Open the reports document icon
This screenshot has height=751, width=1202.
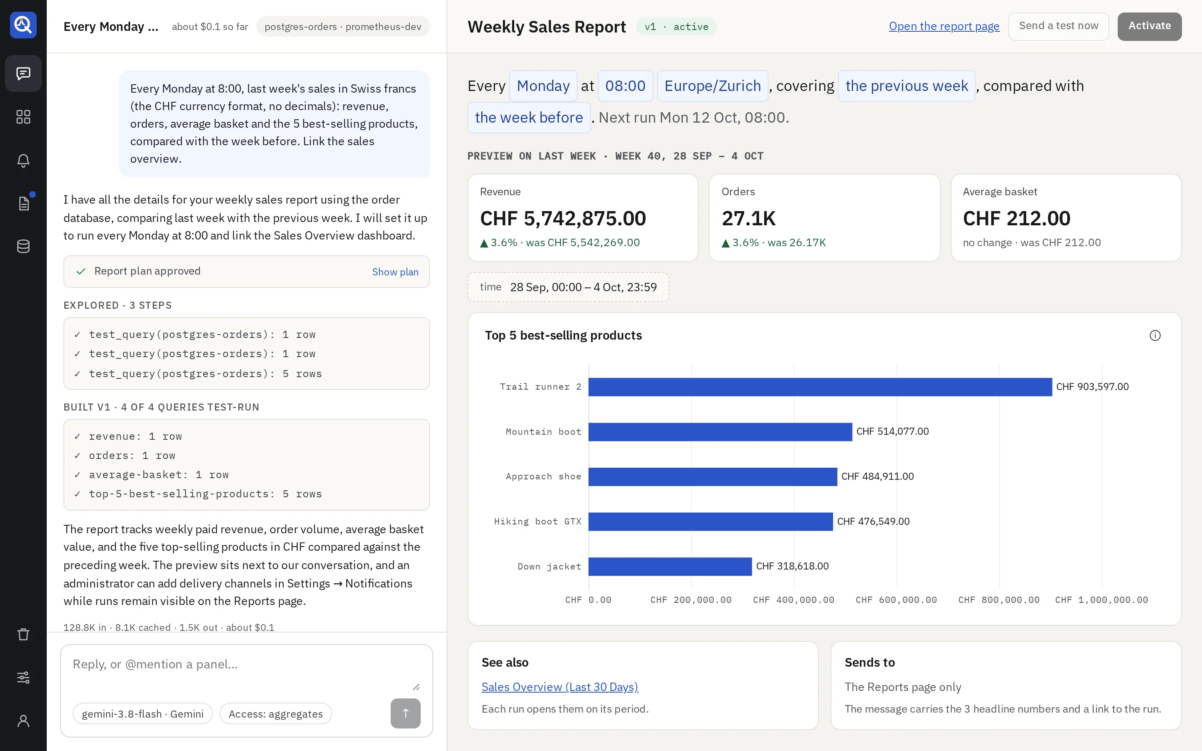(x=23, y=204)
